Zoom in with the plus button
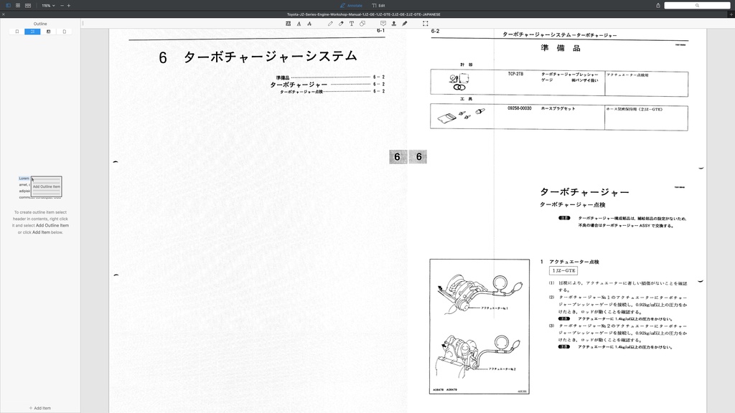735x413 pixels. tap(69, 5)
